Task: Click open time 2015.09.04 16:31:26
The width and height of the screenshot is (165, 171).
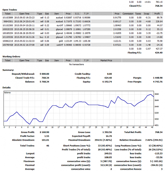Action: click(24, 37)
